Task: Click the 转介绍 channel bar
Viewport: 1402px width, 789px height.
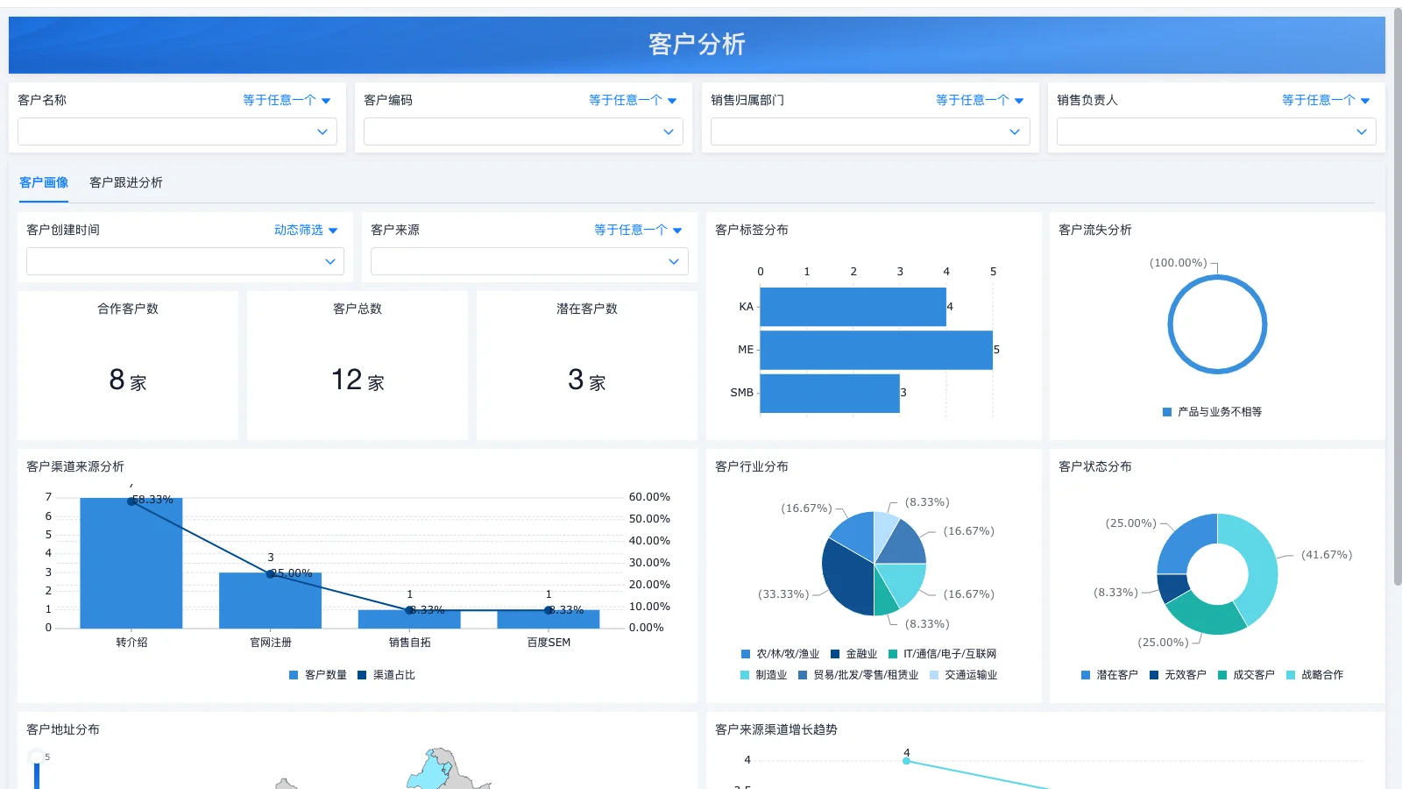Action: pyautogui.click(x=131, y=561)
